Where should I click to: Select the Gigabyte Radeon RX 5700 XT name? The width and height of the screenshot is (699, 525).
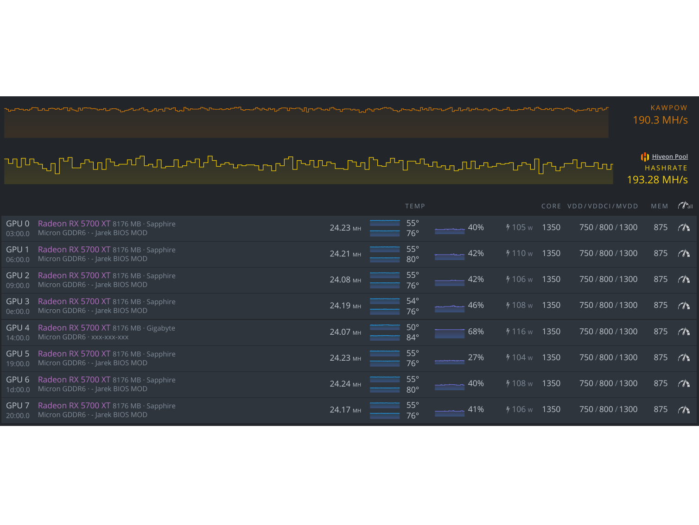point(74,328)
